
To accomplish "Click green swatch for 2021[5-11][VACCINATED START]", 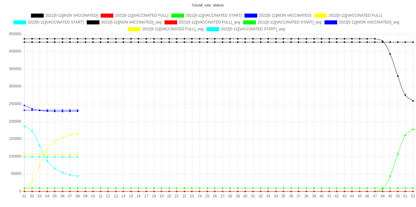I will (x=177, y=15).
